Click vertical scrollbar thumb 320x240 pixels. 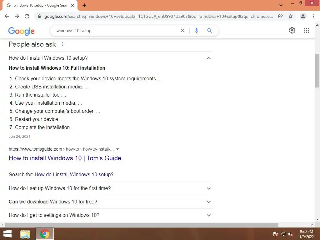(x=317, y=70)
